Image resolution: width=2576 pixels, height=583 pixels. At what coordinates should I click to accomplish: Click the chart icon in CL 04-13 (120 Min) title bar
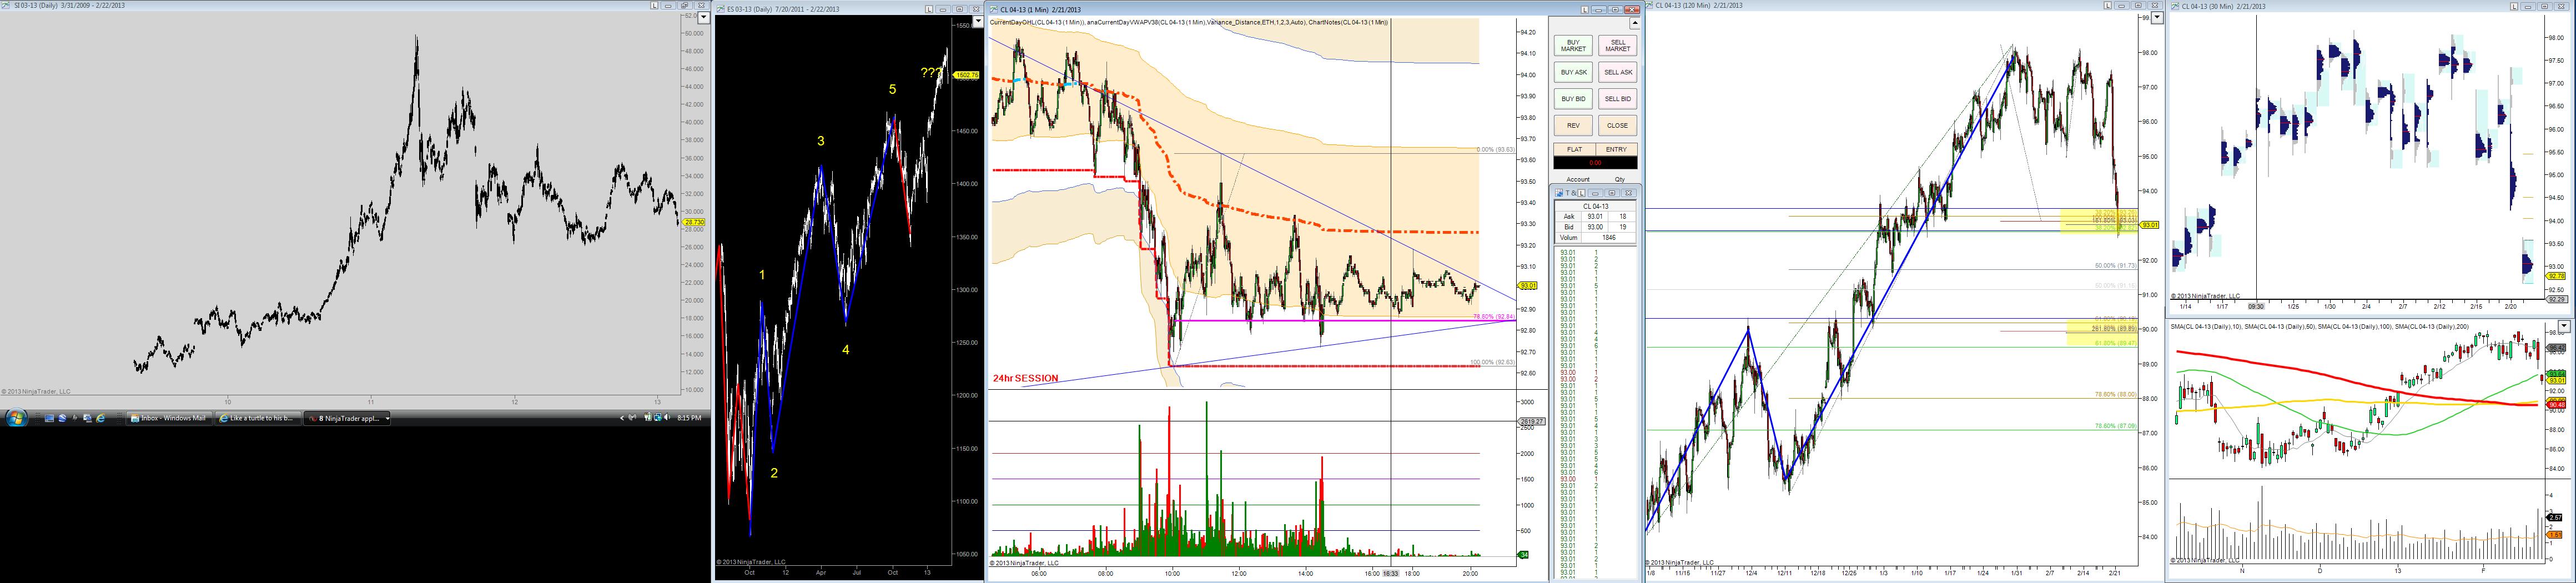click(x=1649, y=6)
